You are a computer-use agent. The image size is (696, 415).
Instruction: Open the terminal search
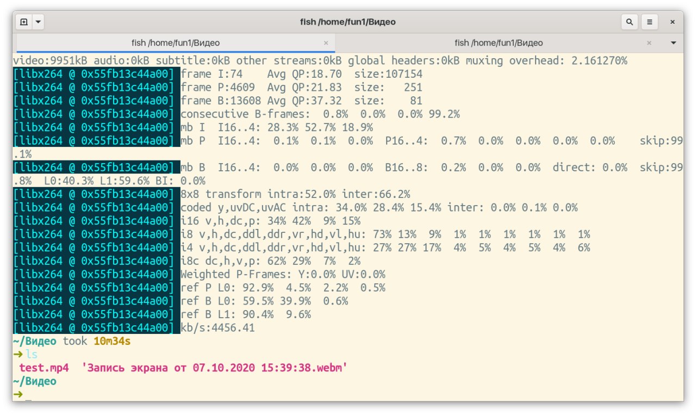(630, 22)
